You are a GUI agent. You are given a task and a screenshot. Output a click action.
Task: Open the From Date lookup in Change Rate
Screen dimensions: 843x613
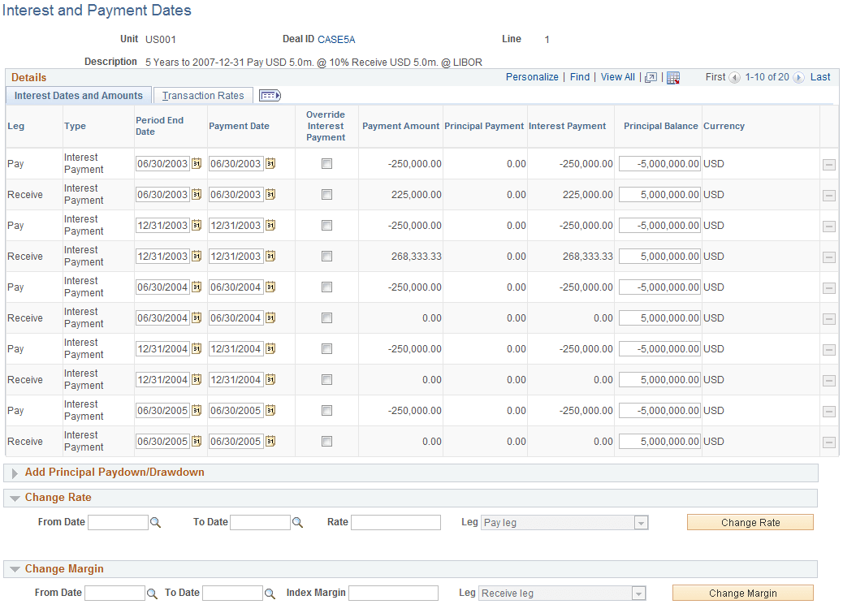coord(155,522)
